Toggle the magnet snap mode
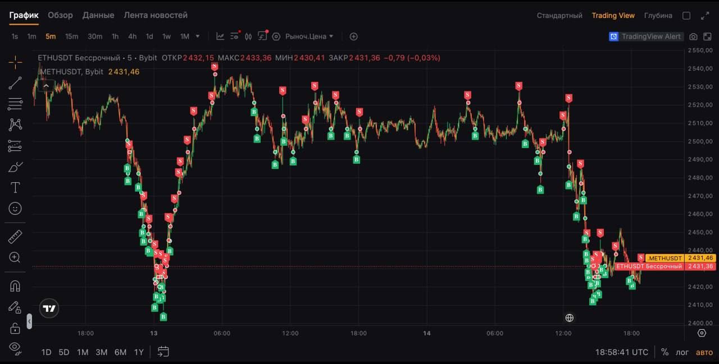Screen dimensions: 719x364 [x=15, y=285]
